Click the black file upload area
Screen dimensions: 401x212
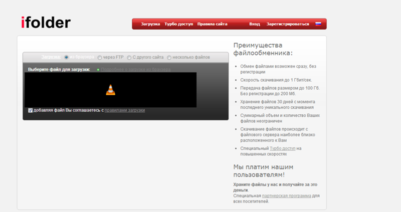click(x=110, y=90)
